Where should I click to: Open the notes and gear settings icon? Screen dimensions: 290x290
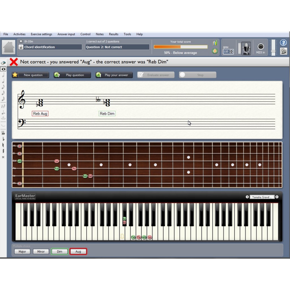point(283,51)
